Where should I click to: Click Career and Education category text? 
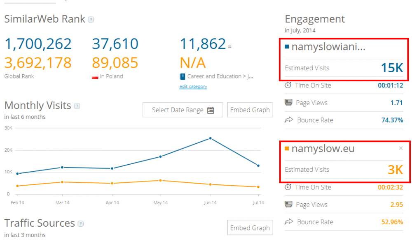pyautogui.click(x=220, y=76)
